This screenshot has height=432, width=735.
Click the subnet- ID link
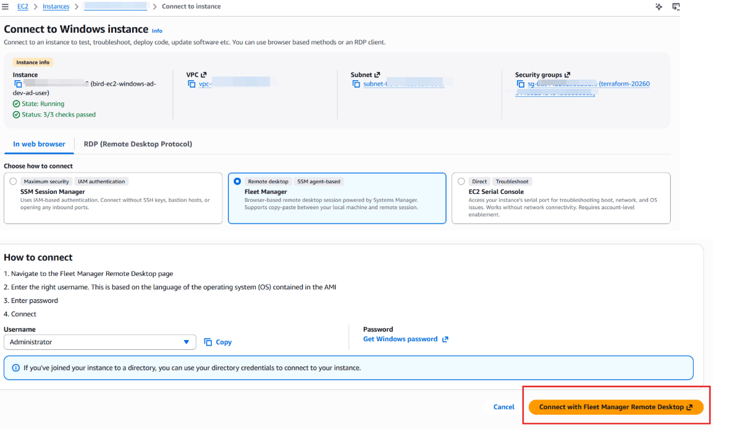point(403,84)
